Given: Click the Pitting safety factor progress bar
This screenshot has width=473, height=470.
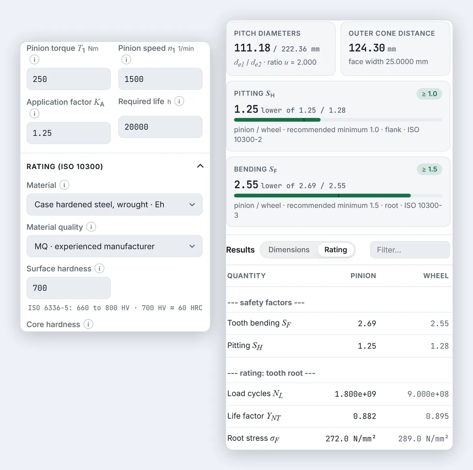Looking at the screenshot, I should (338, 120).
